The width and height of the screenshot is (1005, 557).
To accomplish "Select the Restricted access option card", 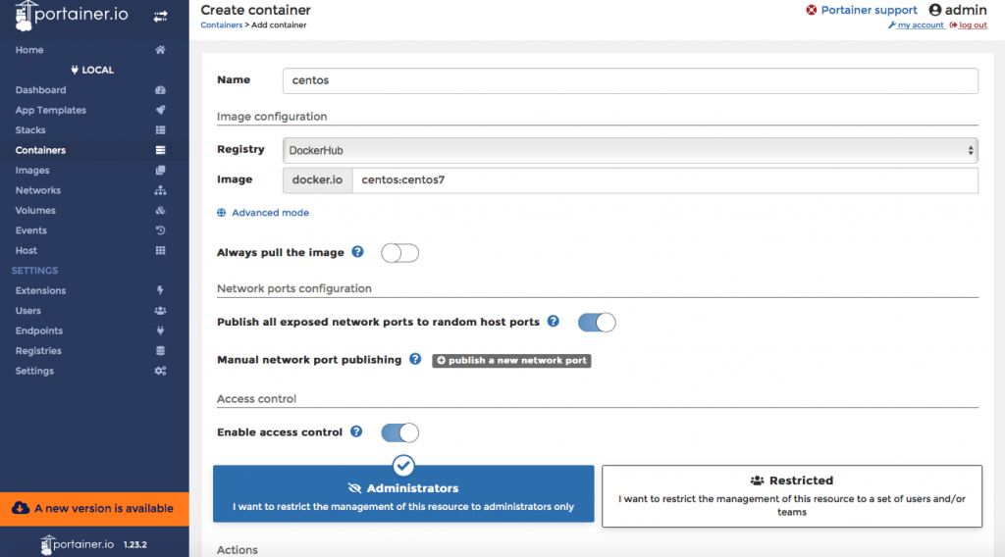I will tap(791, 495).
